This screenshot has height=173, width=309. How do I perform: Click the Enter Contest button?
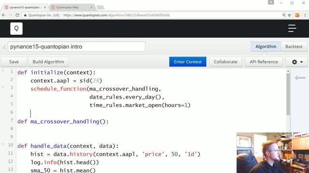[188, 62]
